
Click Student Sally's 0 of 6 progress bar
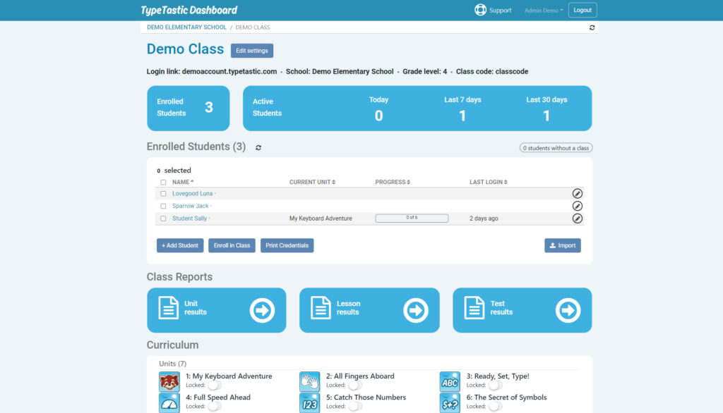tap(412, 218)
